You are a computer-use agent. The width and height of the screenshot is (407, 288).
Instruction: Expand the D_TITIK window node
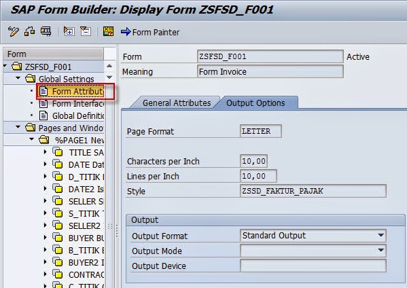[x=46, y=176]
